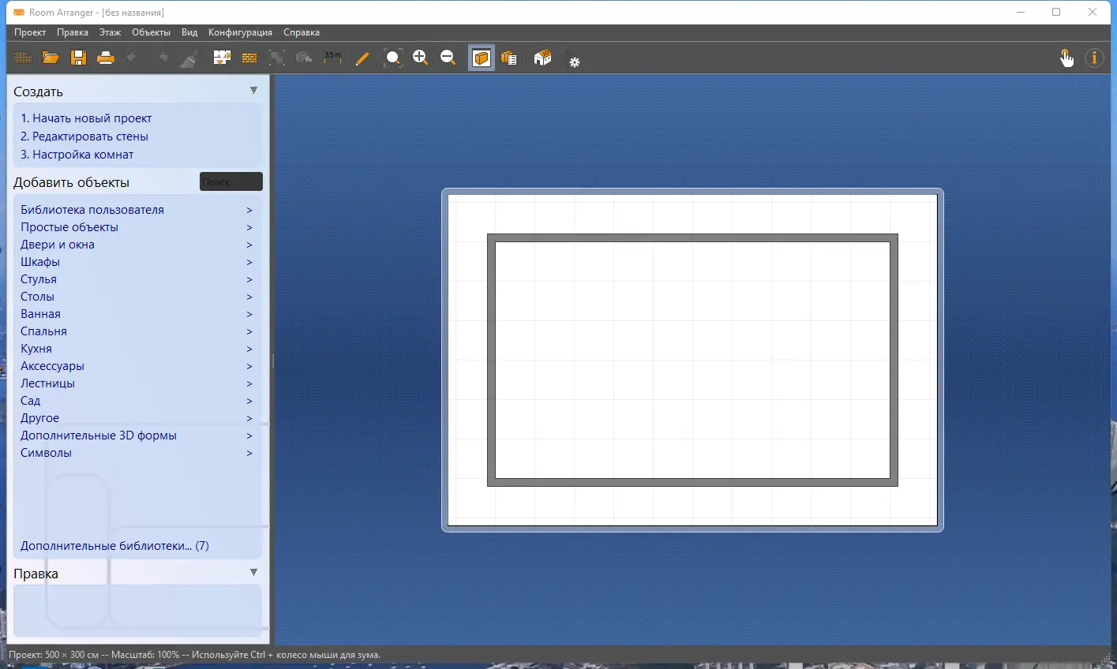Expand Библиотека пользователя category

[137, 210]
